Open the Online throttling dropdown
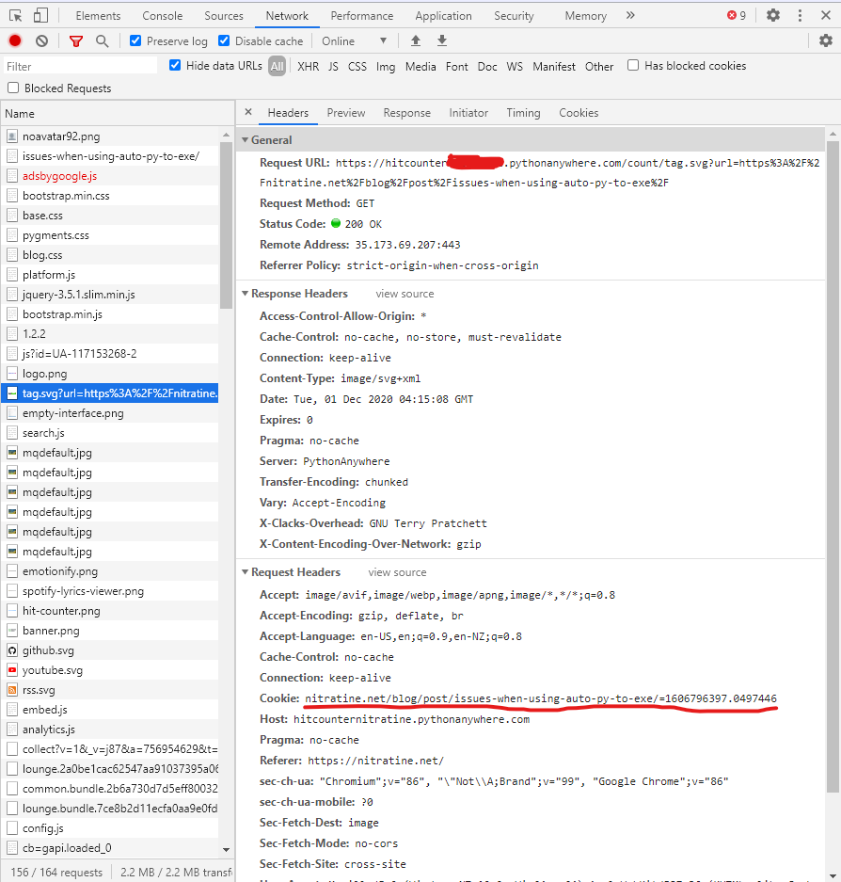Viewport: 841px width, 882px height. [354, 41]
